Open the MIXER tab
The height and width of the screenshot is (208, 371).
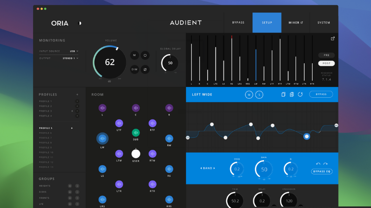295,23
